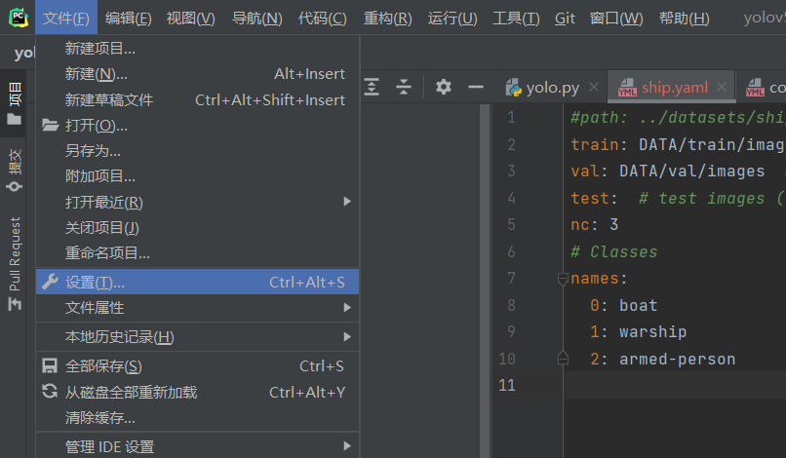Select 关闭项目(J) menu entry
The width and height of the screenshot is (786, 458).
(x=198, y=227)
